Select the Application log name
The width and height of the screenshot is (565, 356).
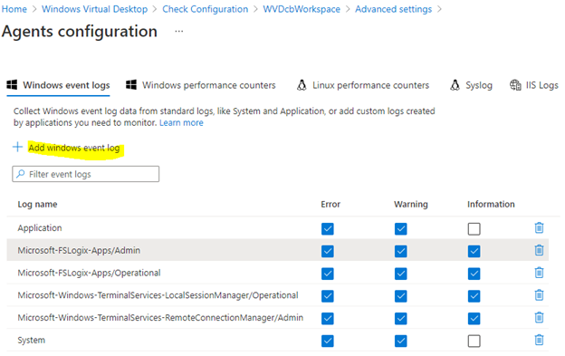click(x=40, y=228)
